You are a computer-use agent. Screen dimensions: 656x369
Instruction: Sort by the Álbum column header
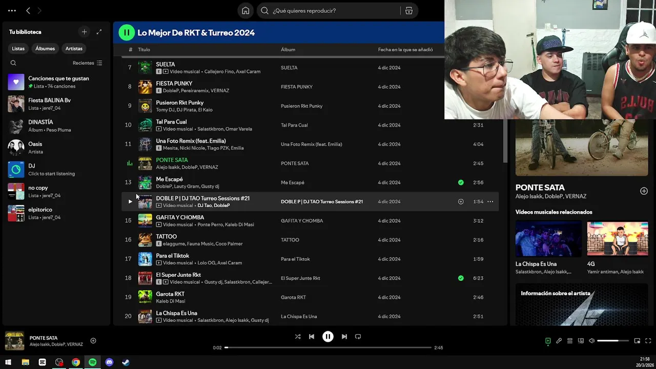coord(288,50)
